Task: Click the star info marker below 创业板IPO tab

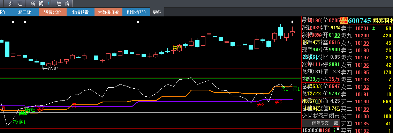Action: (138, 22)
